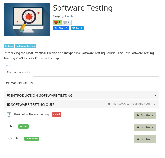Expand the Introduction Software Testing section arrow
Viewport: 165px width, 158px height.
[155, 95]
